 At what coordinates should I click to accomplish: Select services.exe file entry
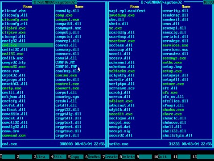pyautogui.click(x=175, y=45)
